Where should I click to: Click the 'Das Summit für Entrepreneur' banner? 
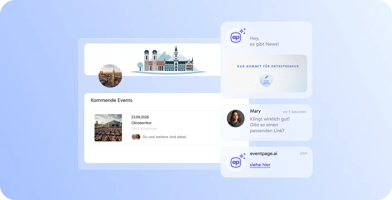coord(267,66)
